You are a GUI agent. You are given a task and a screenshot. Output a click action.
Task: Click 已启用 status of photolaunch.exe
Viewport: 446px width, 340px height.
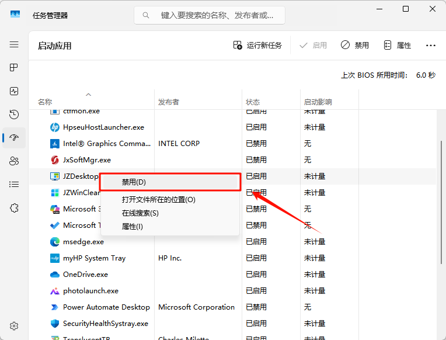pyautogui.click(x=256, y=291)
